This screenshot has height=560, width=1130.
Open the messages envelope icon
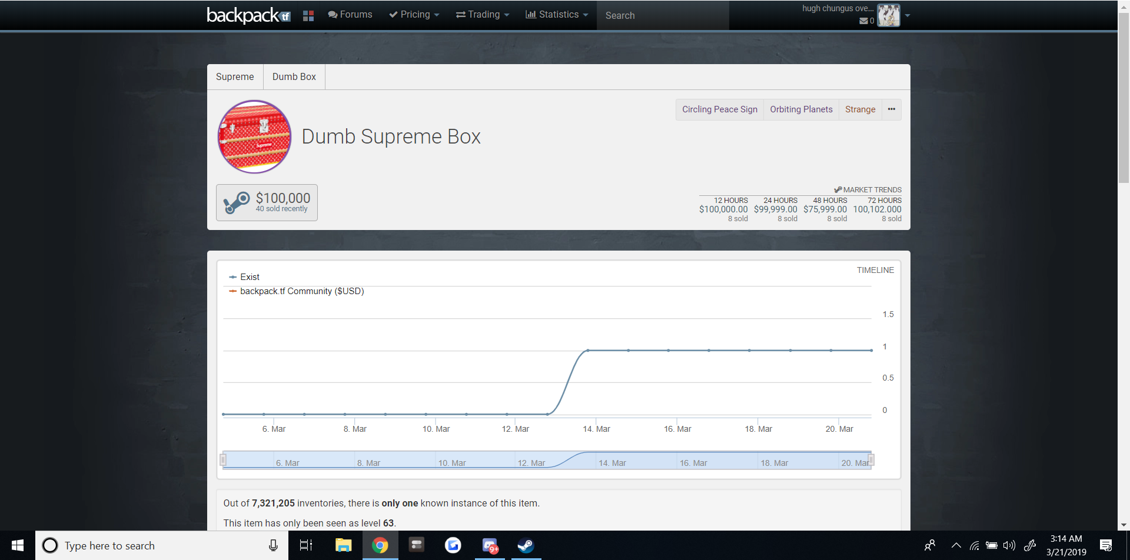coord(863,21)
